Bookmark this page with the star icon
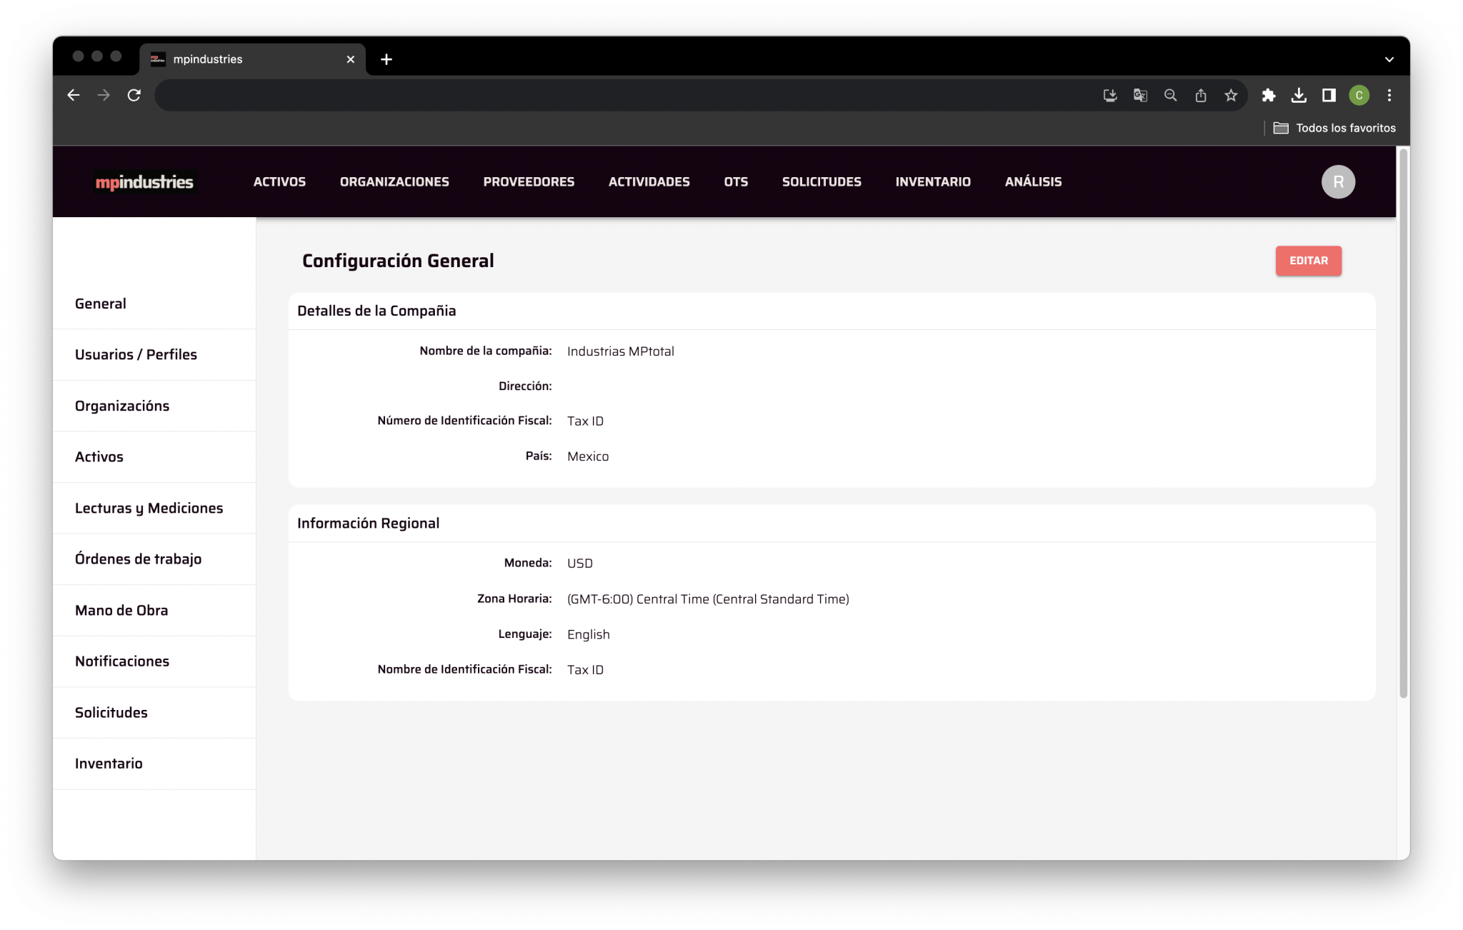Screen dimensions: 1463x930 pos(1231,95)
